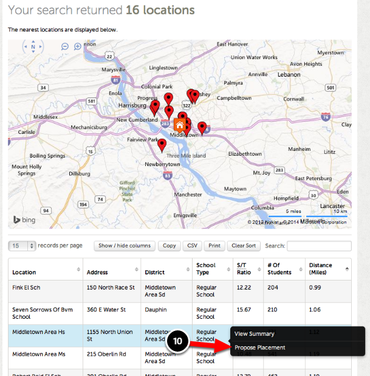The height and width of the screenshot is (376, 370).
Task: Click Lebanon label on the map
Action: 289,75
